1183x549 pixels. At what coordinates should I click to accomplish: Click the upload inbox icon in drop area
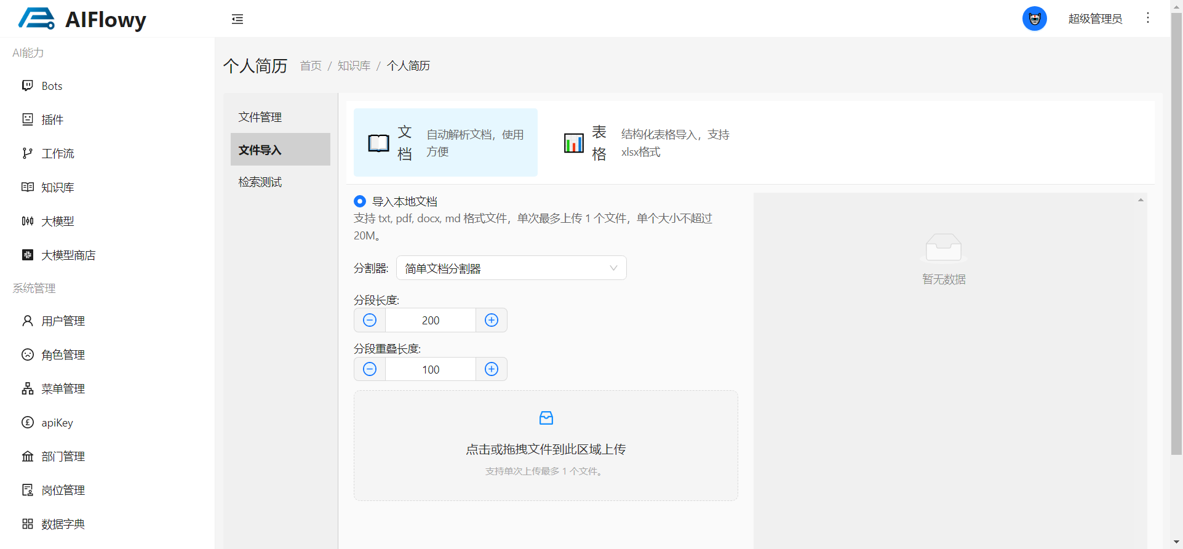point(546,419)
